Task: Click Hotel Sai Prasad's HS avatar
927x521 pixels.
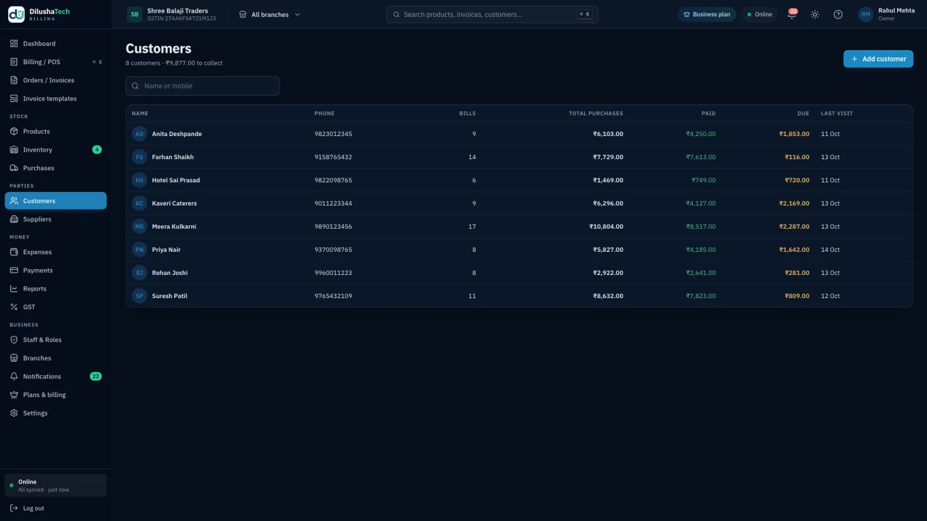Action: pyautogui.click(x=139, y=180)
